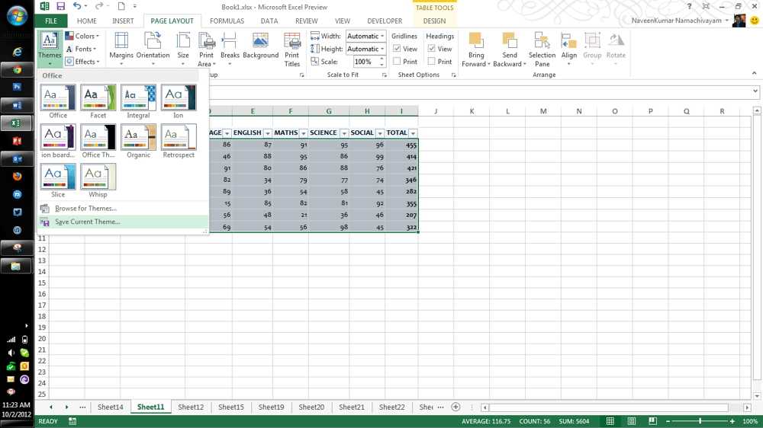Viewport: 763px width, 428px height.
Task: Add a new sheet with plus button
Action: [456, 407]
